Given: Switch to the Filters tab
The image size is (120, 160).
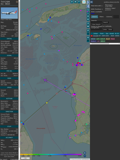Looking at the screenshot, I should 102,17.
